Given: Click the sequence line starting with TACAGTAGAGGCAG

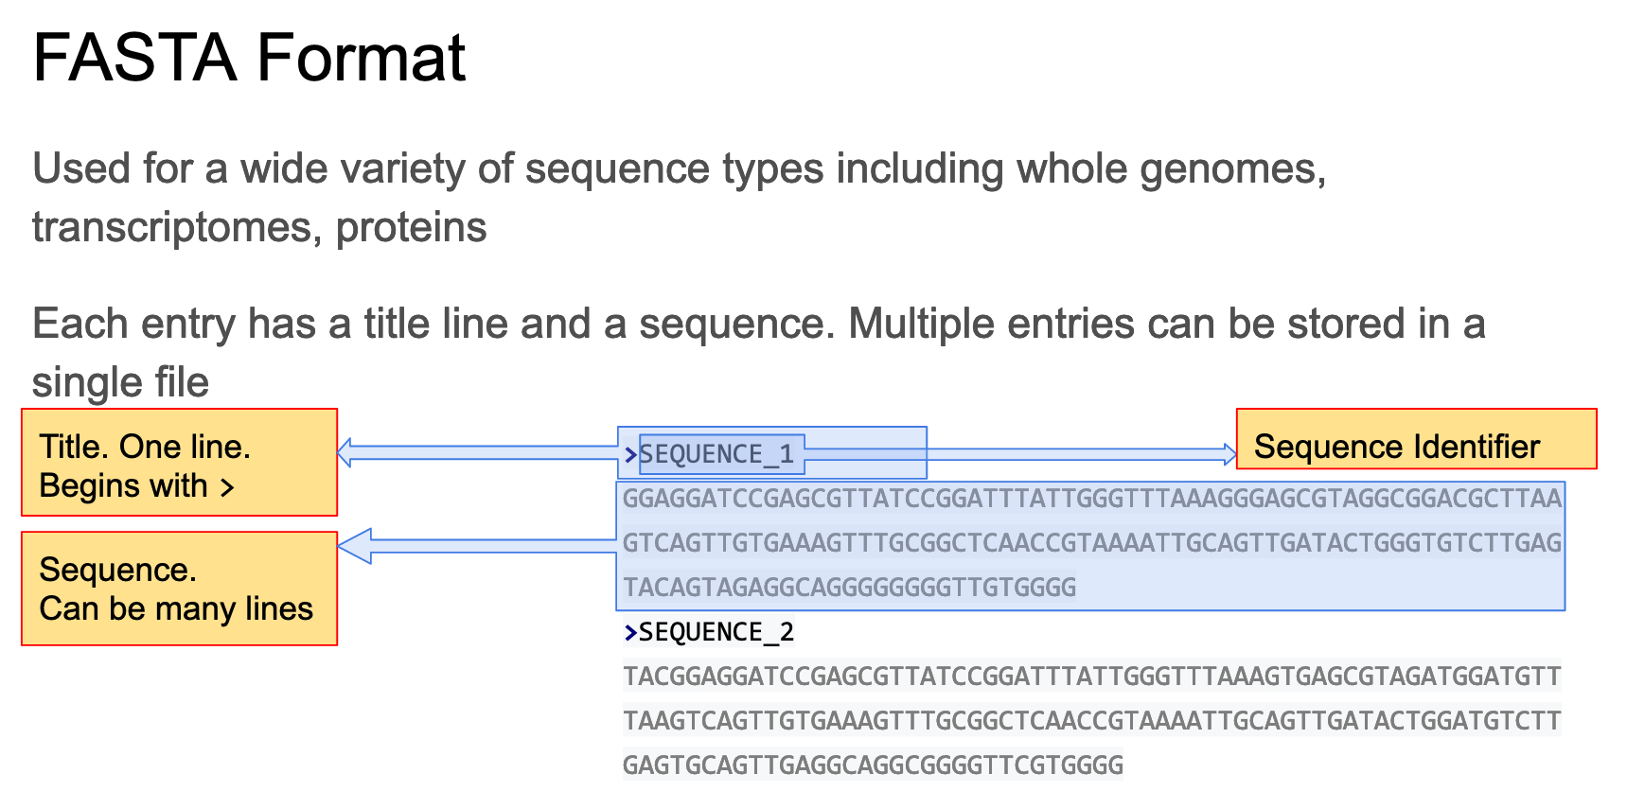Looking at the screenshot, I should [849, 588].
